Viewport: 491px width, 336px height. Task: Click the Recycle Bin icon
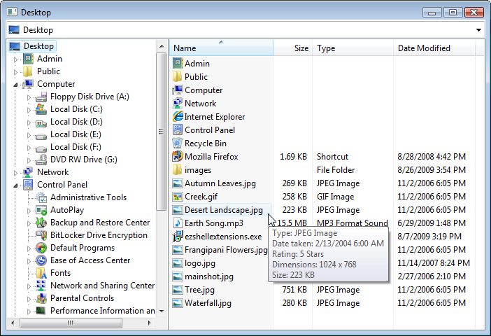click(x=178, y=143)
